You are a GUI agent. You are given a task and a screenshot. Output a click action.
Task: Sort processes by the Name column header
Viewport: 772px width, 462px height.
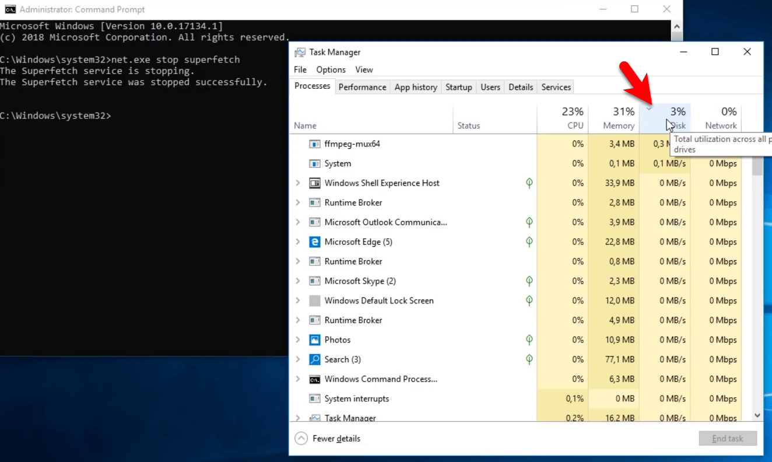pos(371,118)
